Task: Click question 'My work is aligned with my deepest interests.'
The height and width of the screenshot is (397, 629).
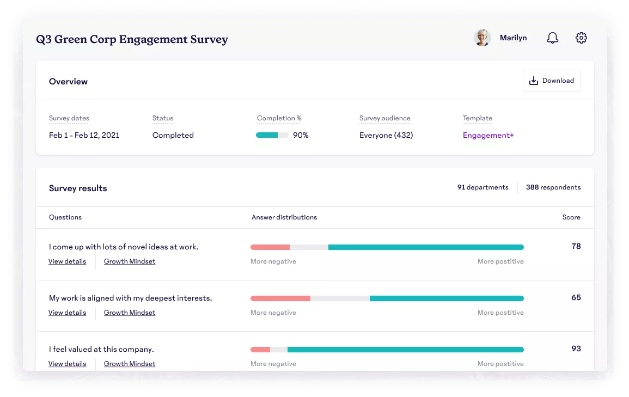Action: pyautogui.click(x=130, y=298)
